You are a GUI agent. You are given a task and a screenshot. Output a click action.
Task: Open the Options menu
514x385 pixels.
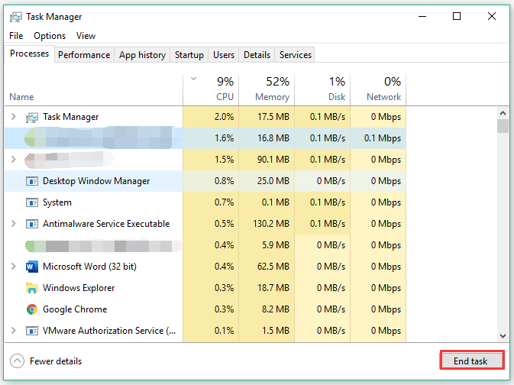click(x=50, y=36)
